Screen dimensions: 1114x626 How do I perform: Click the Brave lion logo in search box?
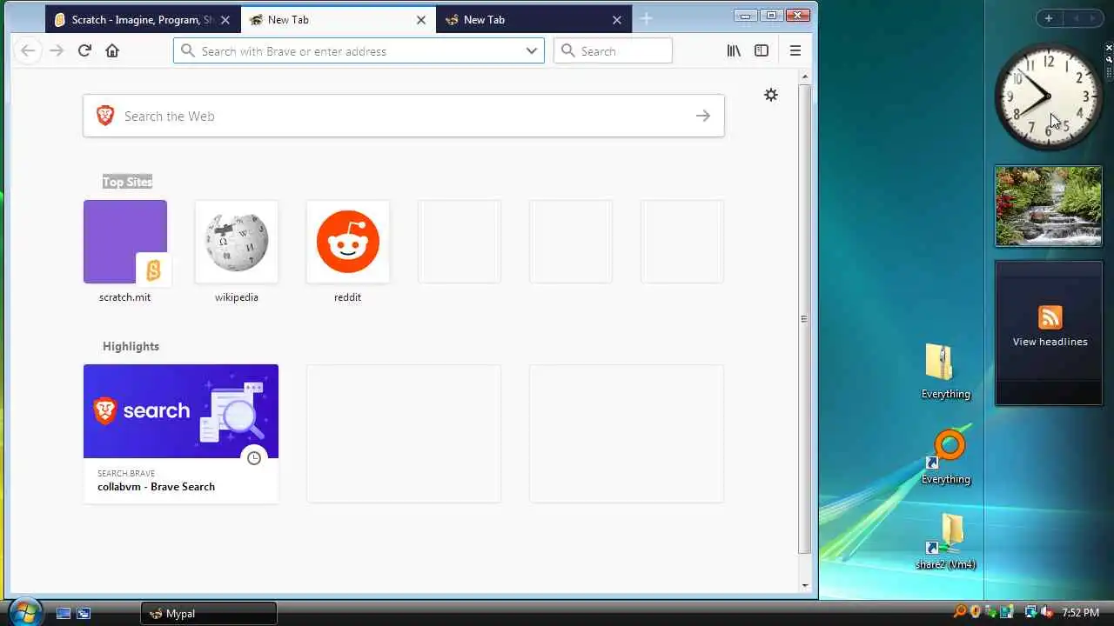point(105,116)
